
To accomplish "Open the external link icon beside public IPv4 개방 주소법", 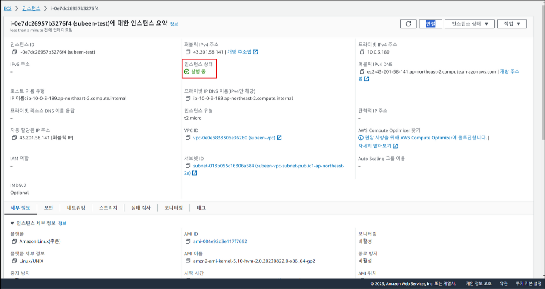I will [x=255, y=52].
